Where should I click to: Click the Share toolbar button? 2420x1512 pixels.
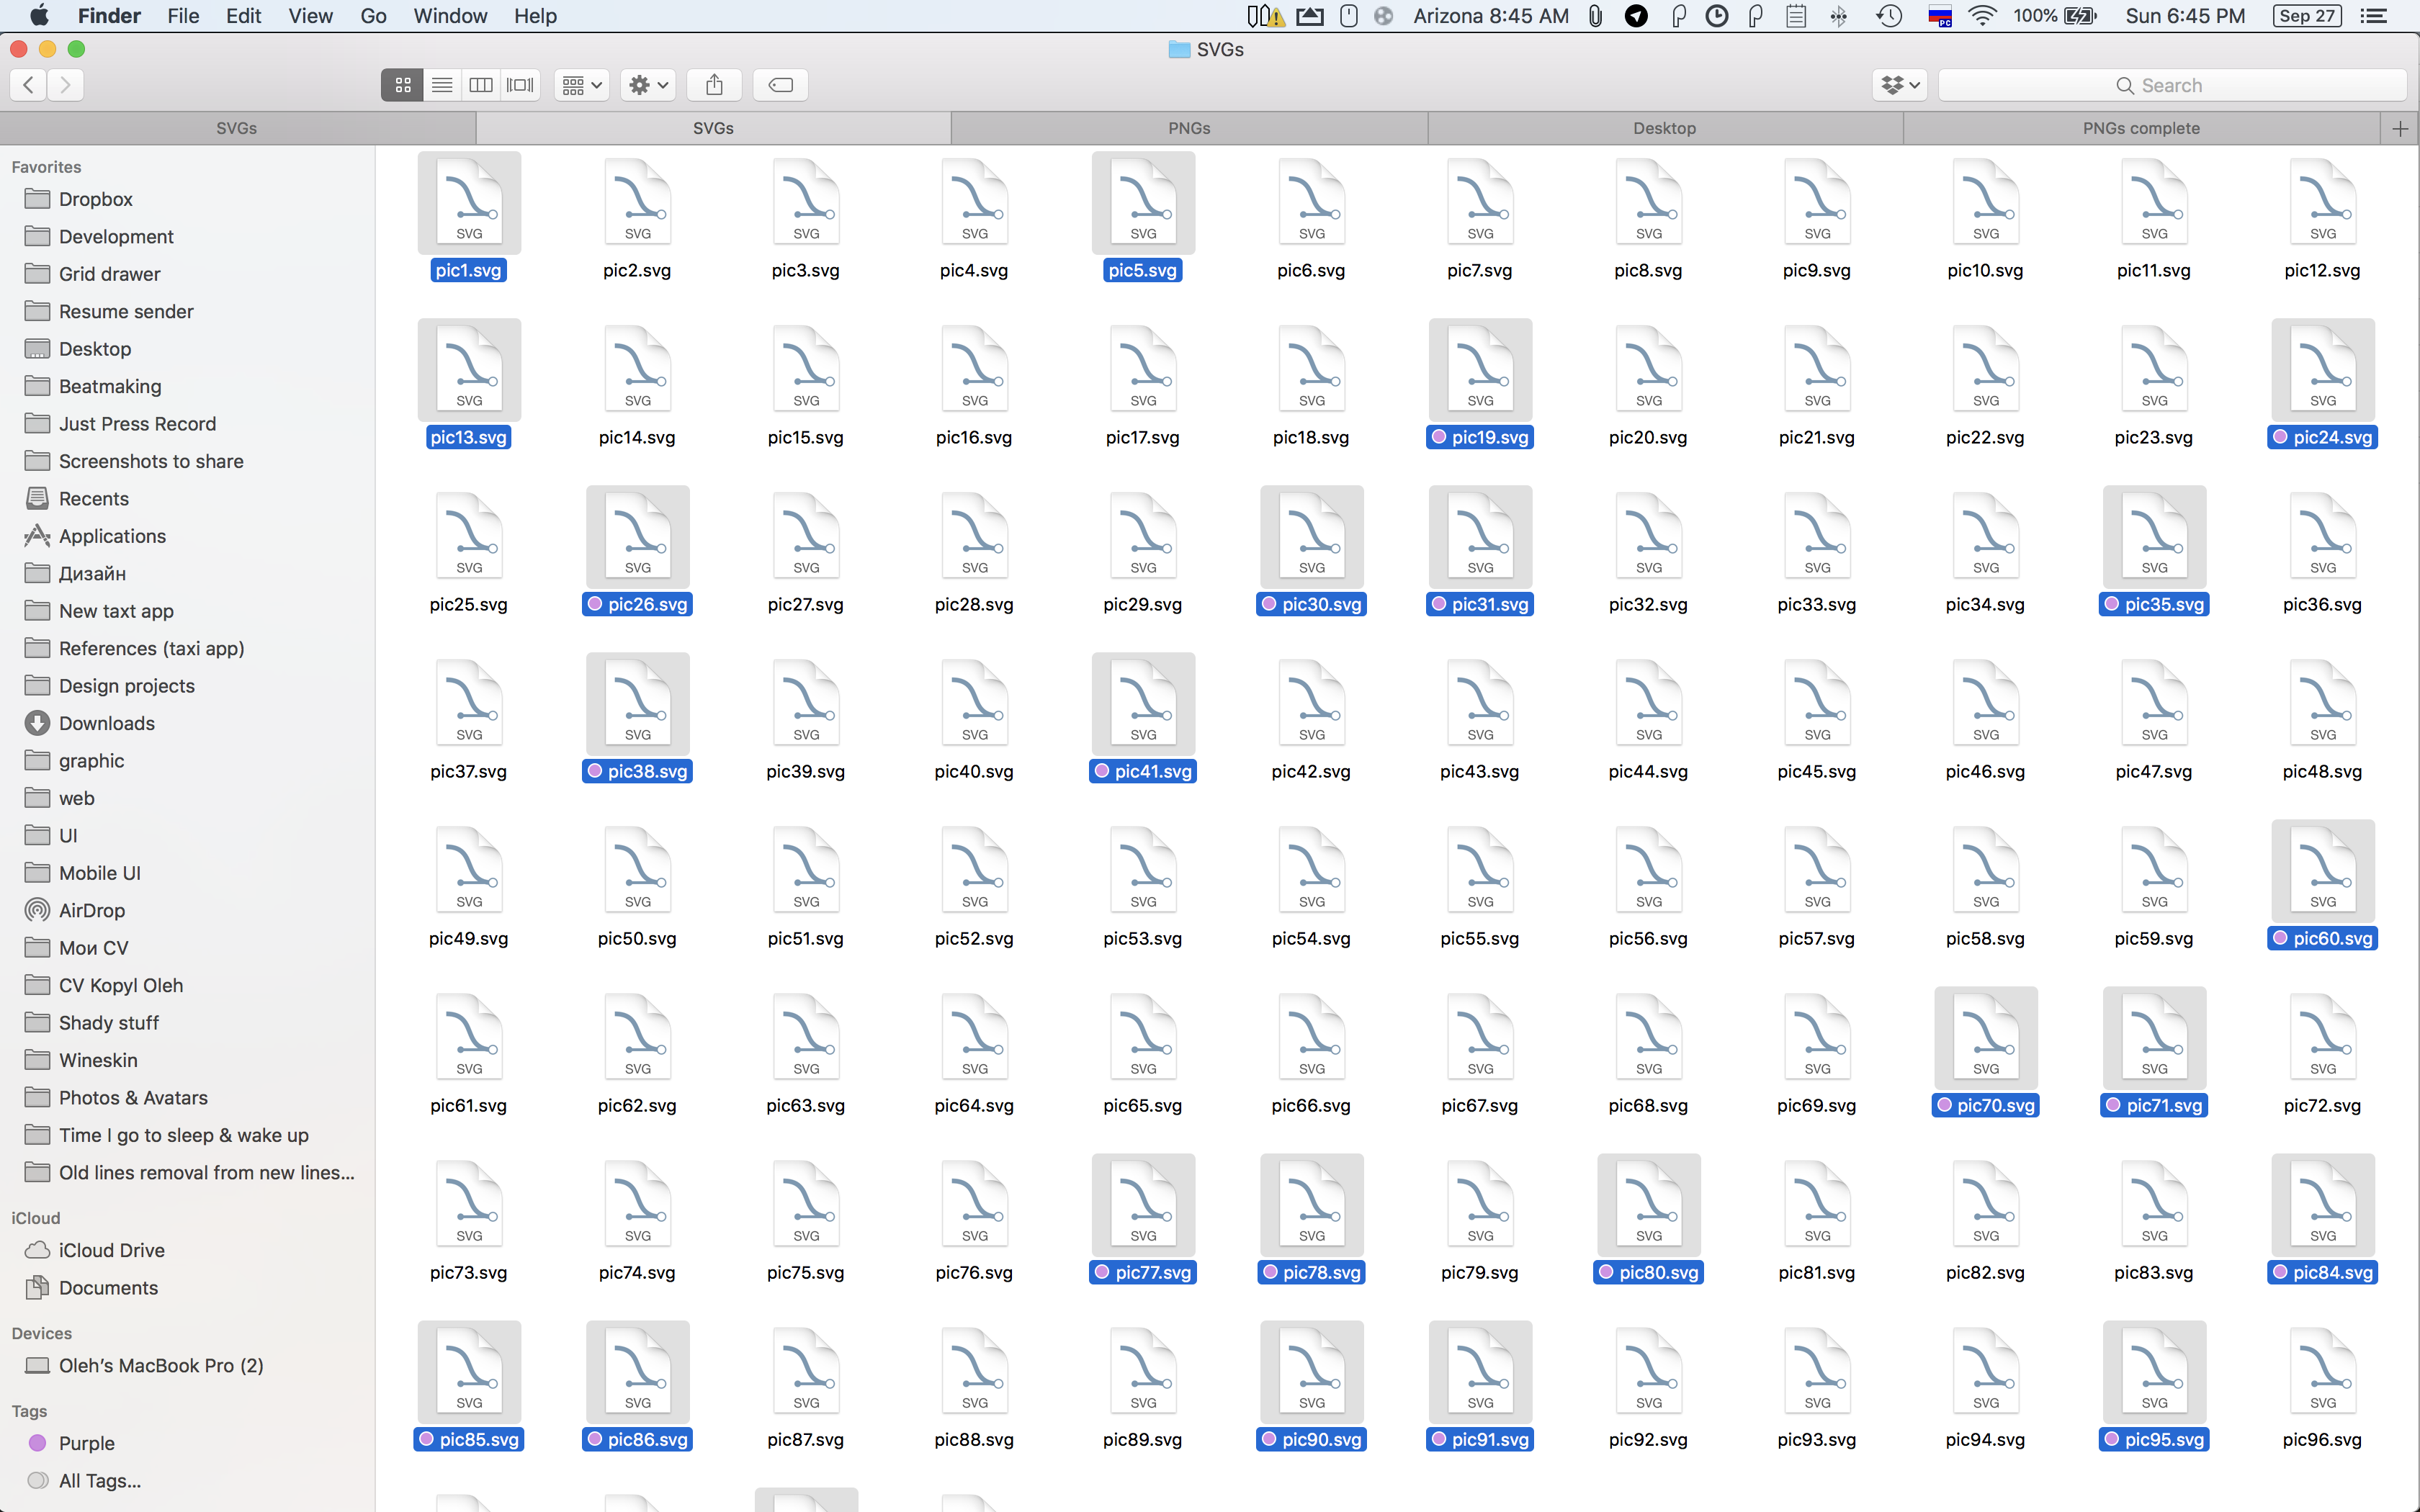point(714,85)
